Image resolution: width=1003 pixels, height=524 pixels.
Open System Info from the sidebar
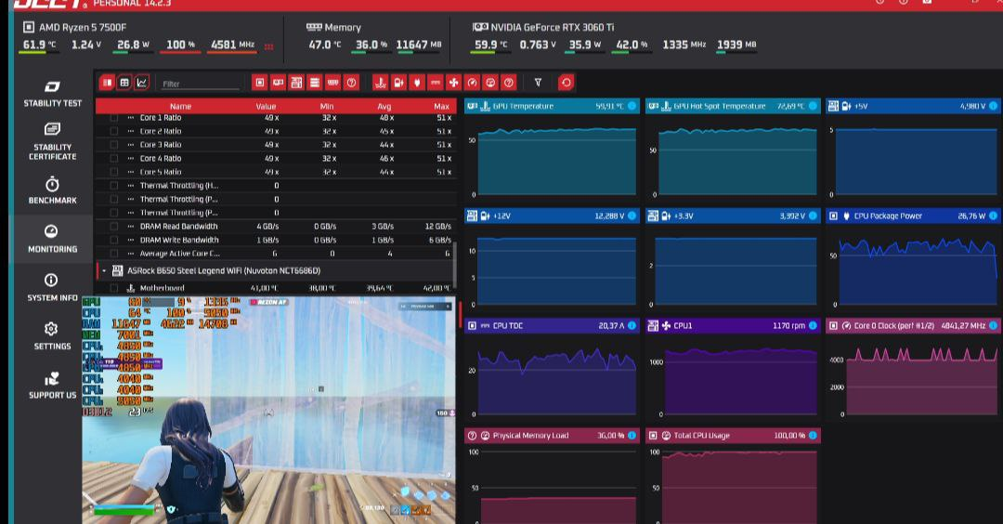pyautogui.click(x=52, y=287)
